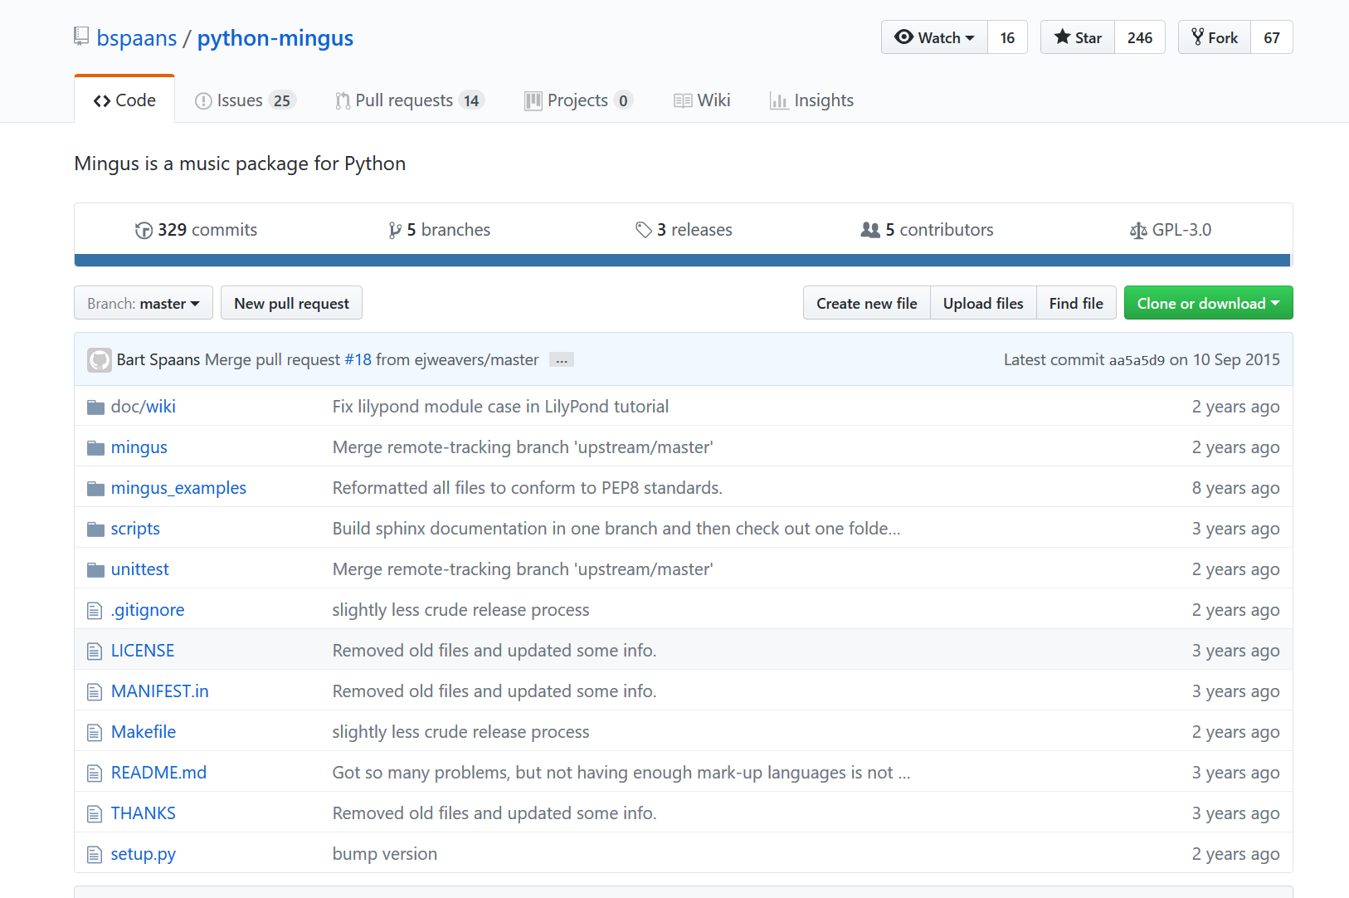
Task: Open the 5 branches link
Action: 440,230
